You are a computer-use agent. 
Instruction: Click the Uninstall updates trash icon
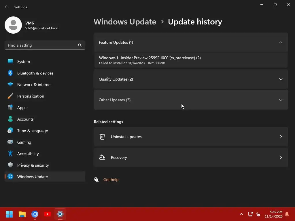(x=102, y=137)
